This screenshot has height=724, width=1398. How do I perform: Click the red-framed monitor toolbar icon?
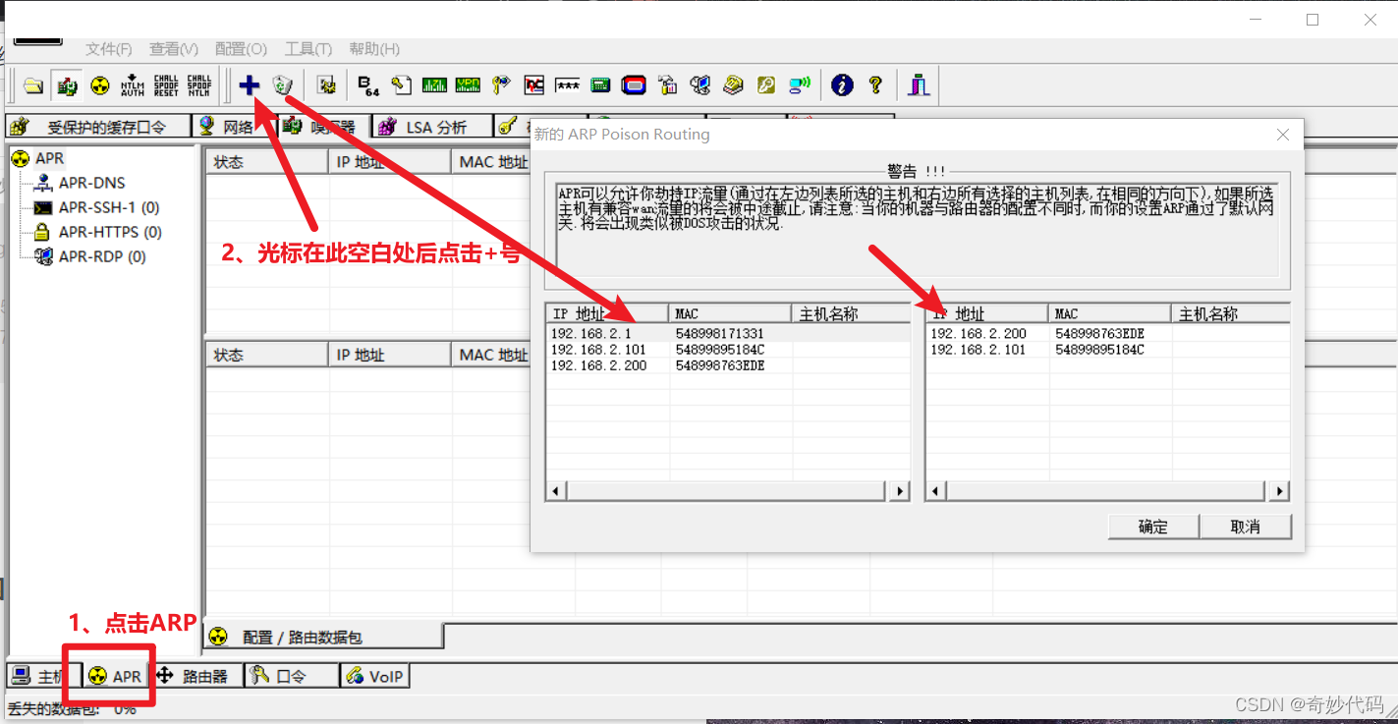[634, 85]
